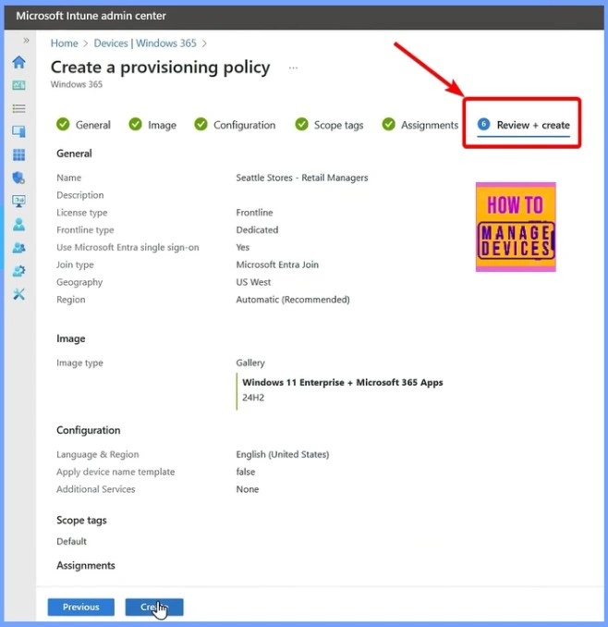
Task: Select the US West geography value
Action: pyautogui.click(x=253, y=282)
